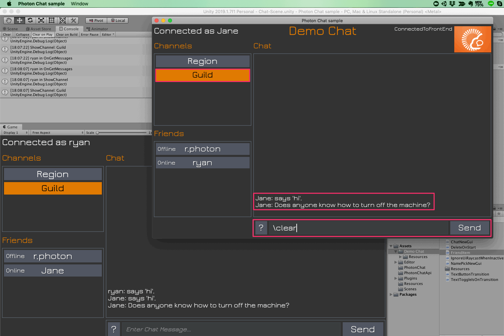Screen dimensions: 504x336
Task: Click the NamePickNewGui C# script icon
Action: tap(447, 263)
